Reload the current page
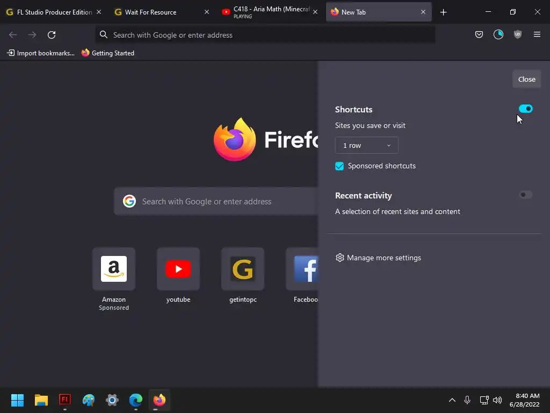550x413 pixels. pos(52,35)
